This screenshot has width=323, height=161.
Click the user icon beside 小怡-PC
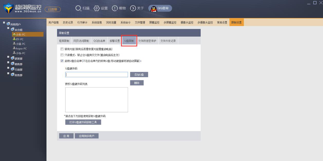tap(14, 53)
